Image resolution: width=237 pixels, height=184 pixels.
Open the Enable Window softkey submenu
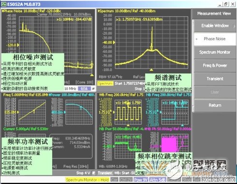pyautogui.click(x=215, y=26)
